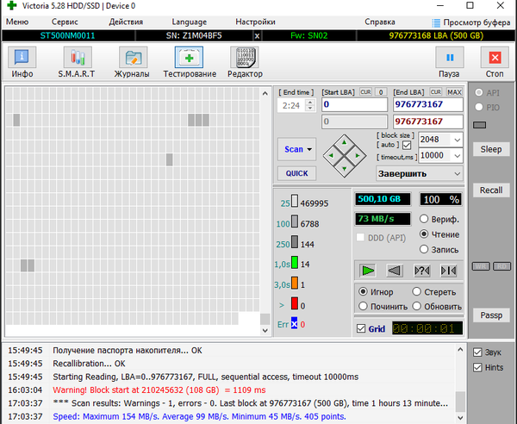Open the Журналы logs panel

click(x=133, y=63)
